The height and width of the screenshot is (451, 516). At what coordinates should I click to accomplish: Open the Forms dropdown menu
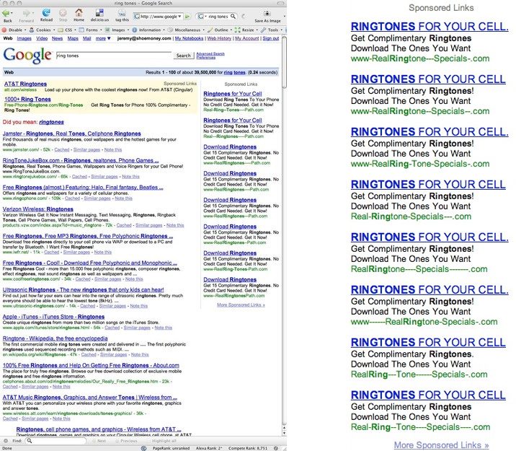[x=90, y=30]
